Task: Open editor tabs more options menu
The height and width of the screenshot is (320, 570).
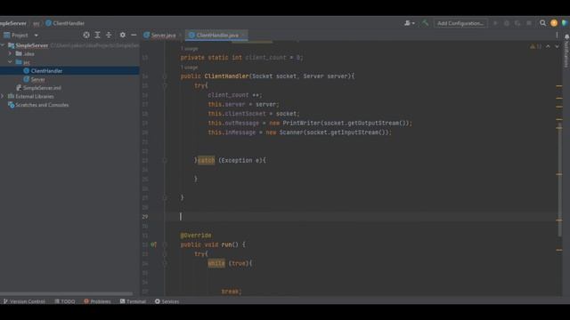Action: point(557,36)
